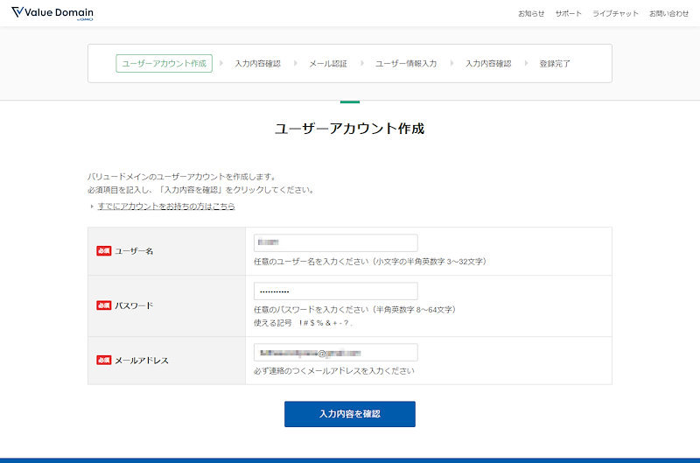Click the Value Domain logo

click(x=52, y=13)
